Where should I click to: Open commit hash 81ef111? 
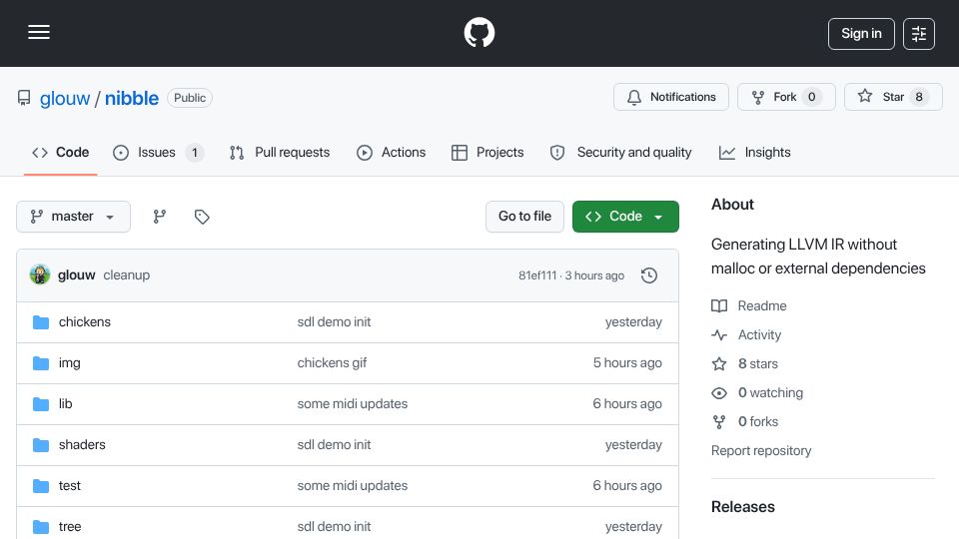click(x=537, y=275)
